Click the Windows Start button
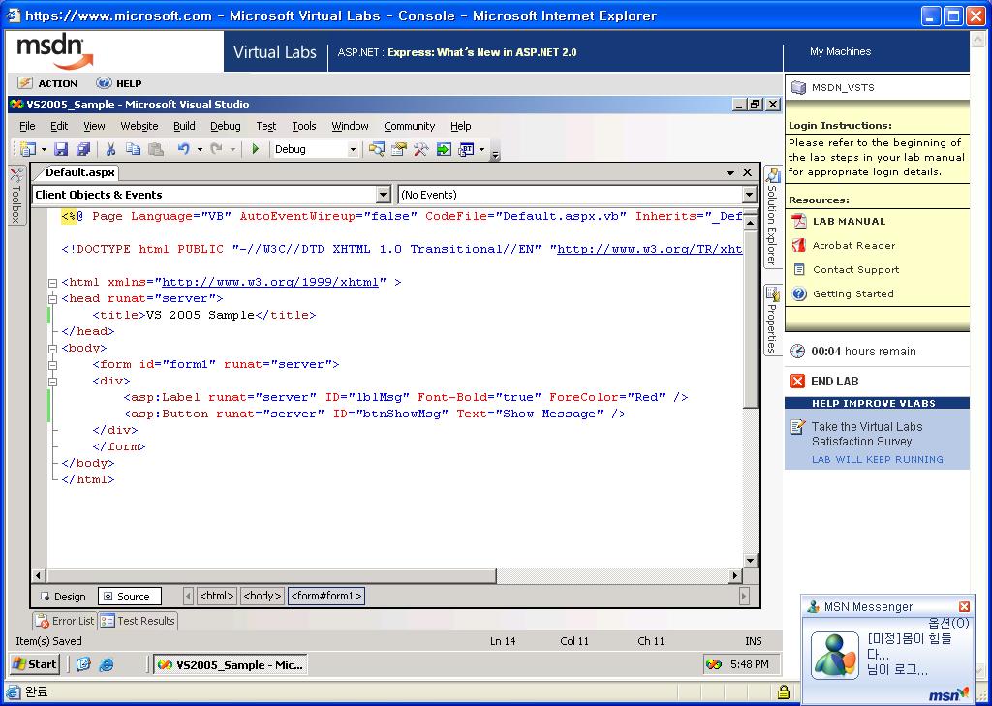Image resolution: width=992 pixels, height=706 pixels. [x=35, y=664]
